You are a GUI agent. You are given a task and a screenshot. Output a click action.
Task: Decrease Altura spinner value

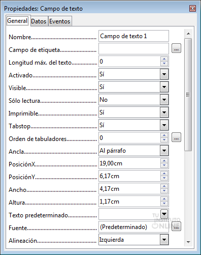pos(164,204)
